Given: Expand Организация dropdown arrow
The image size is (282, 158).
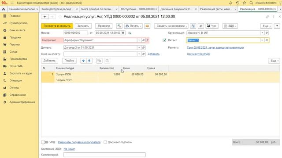Looking at the screenshot, I should point(262,33).
